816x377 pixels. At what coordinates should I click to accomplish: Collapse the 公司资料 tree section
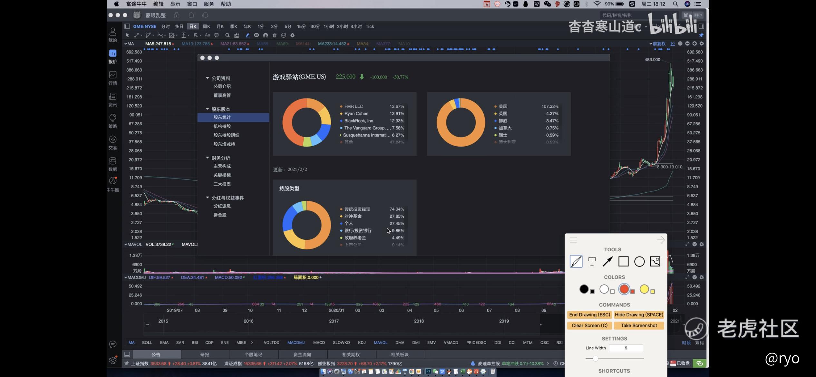coord(208,78)
